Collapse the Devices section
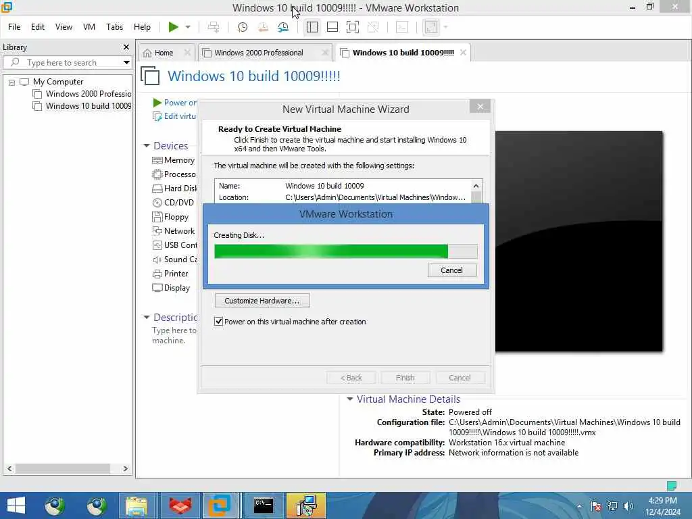Screen dimensions: 692x519 click(x=147, y=145)
